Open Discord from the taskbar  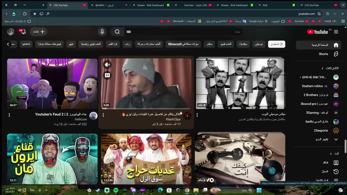pos(133,190)
